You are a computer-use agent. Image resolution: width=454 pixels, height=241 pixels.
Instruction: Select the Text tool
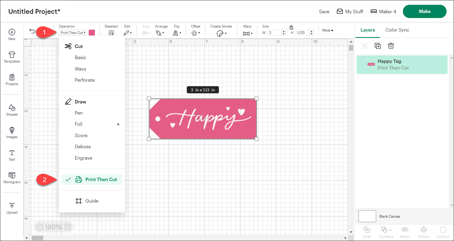click(x=12, y=155)
